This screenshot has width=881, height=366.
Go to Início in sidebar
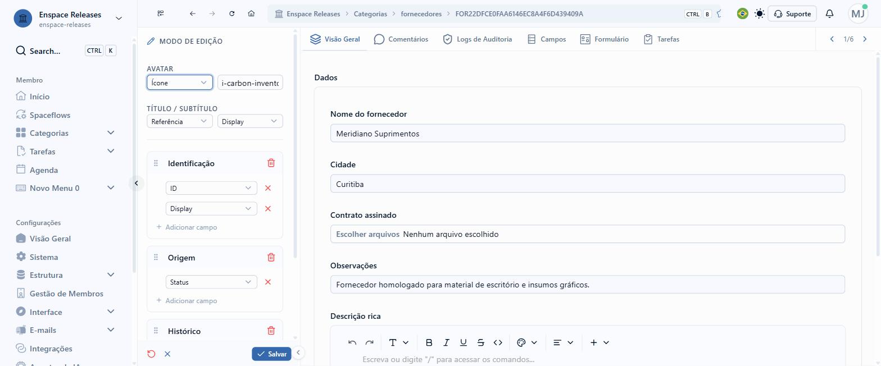click(x=39, y=97)
